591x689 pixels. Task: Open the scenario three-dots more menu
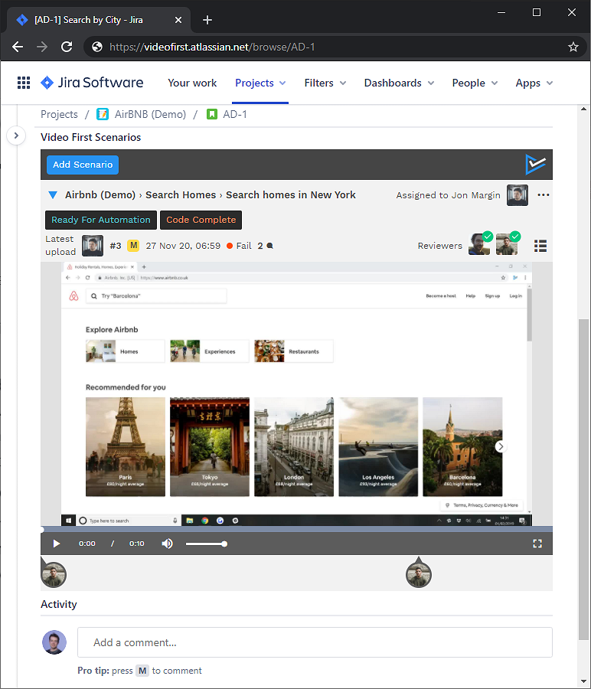(544, 195)
